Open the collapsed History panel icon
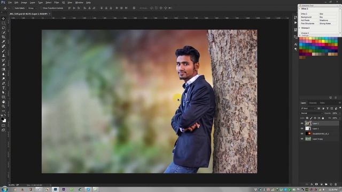Viewport: 342px width, 192px height. tap(296, 18)
